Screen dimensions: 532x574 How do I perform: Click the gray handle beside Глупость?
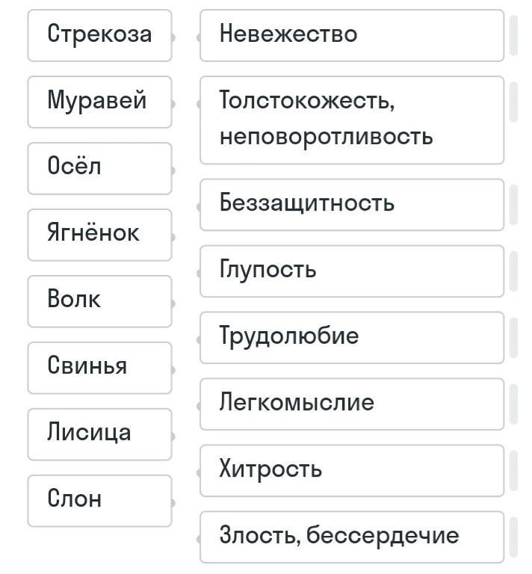[x=513, y=271]
